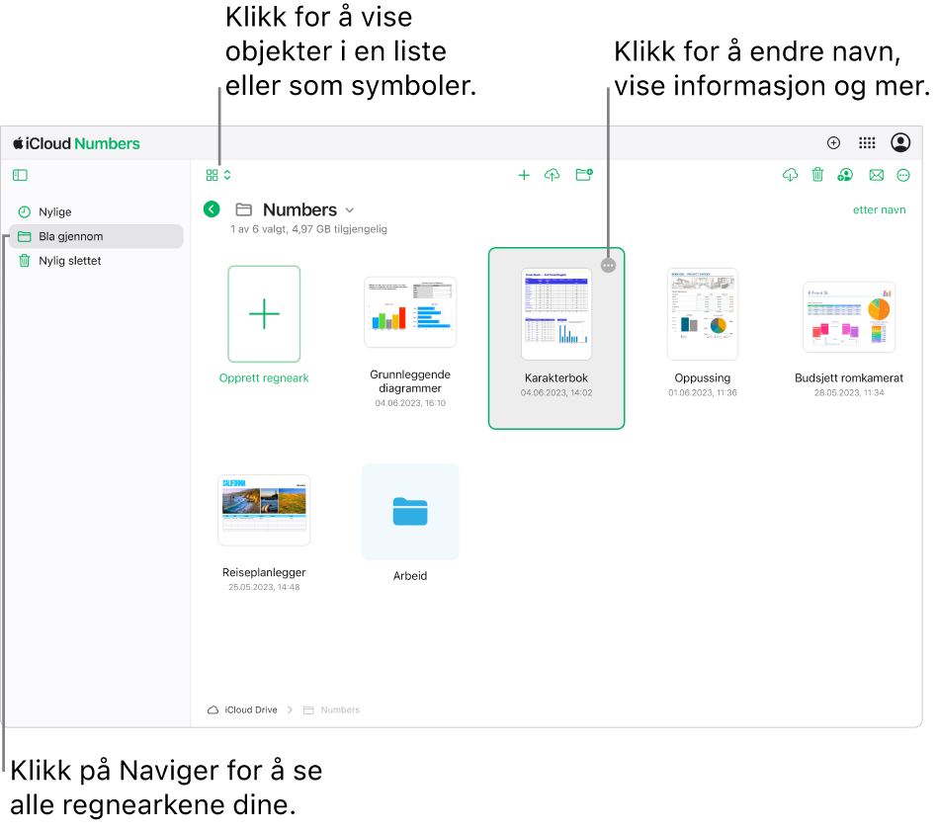
Task: Open the iCloud add circle-plus icon
Action: 833,142
